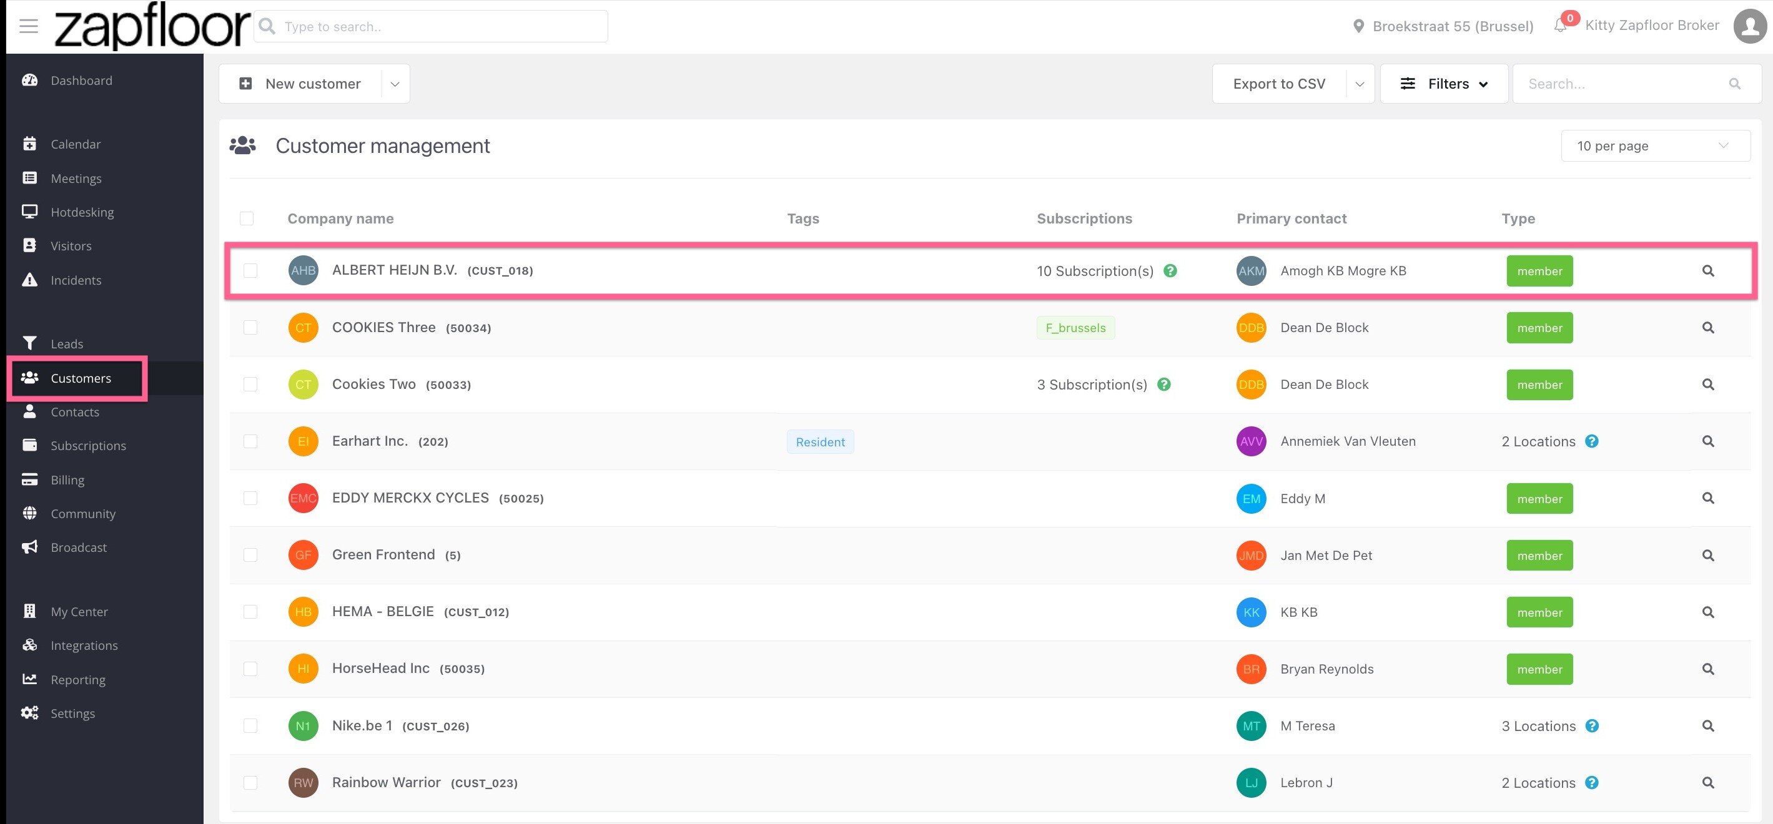Click the Export to CSV button
Screen dimensions: 1773x824
tap(1279, 83)
